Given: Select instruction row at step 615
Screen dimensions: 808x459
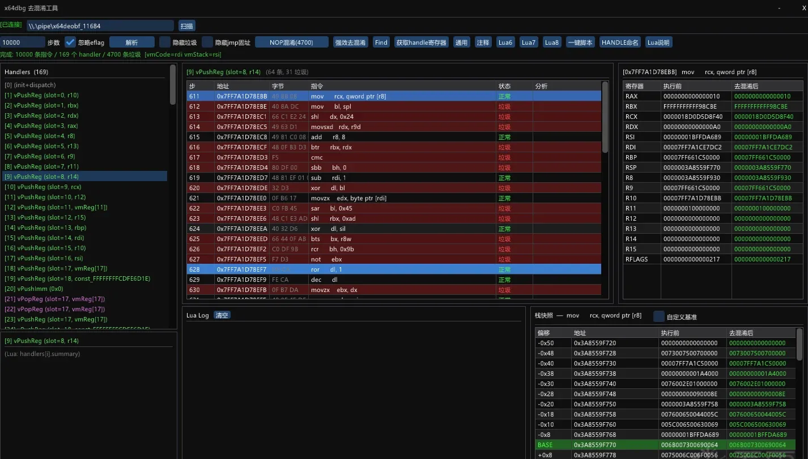Looking at the screenshot, I should (394, 137).
